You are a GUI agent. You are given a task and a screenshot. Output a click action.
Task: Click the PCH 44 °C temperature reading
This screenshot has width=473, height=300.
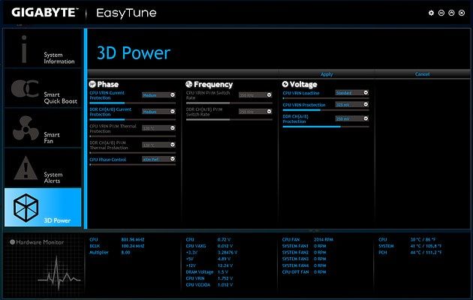click(x=426, y=253)
